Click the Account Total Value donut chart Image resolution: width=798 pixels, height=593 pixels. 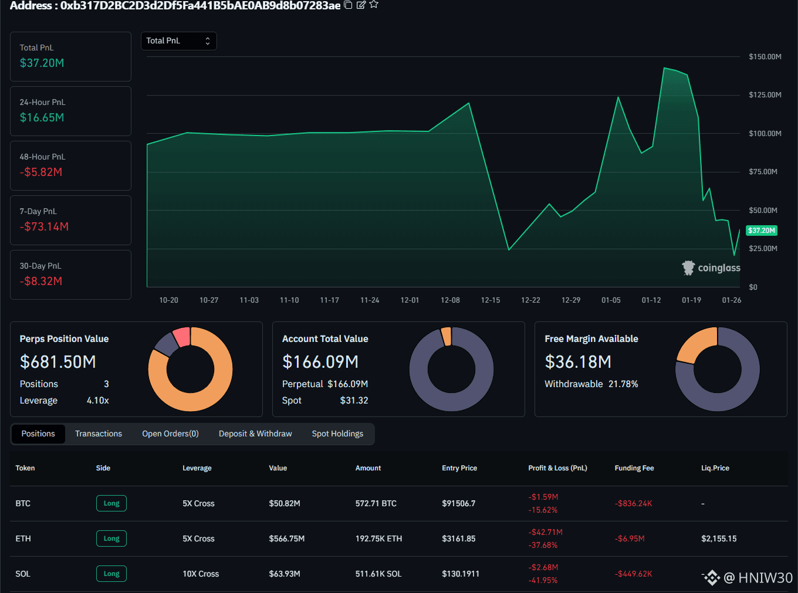point(451,369)
